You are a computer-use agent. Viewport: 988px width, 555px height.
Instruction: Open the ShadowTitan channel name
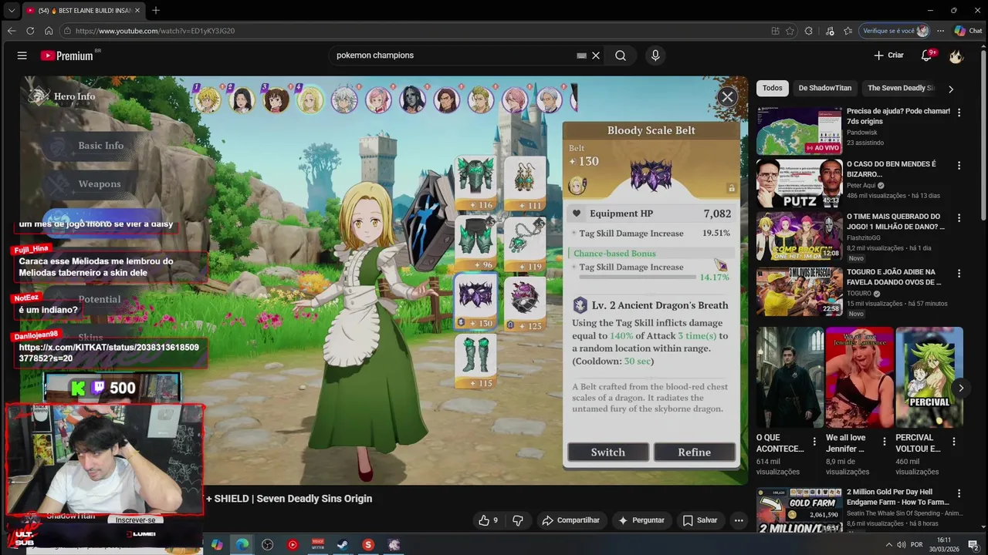tap(70, 516)
